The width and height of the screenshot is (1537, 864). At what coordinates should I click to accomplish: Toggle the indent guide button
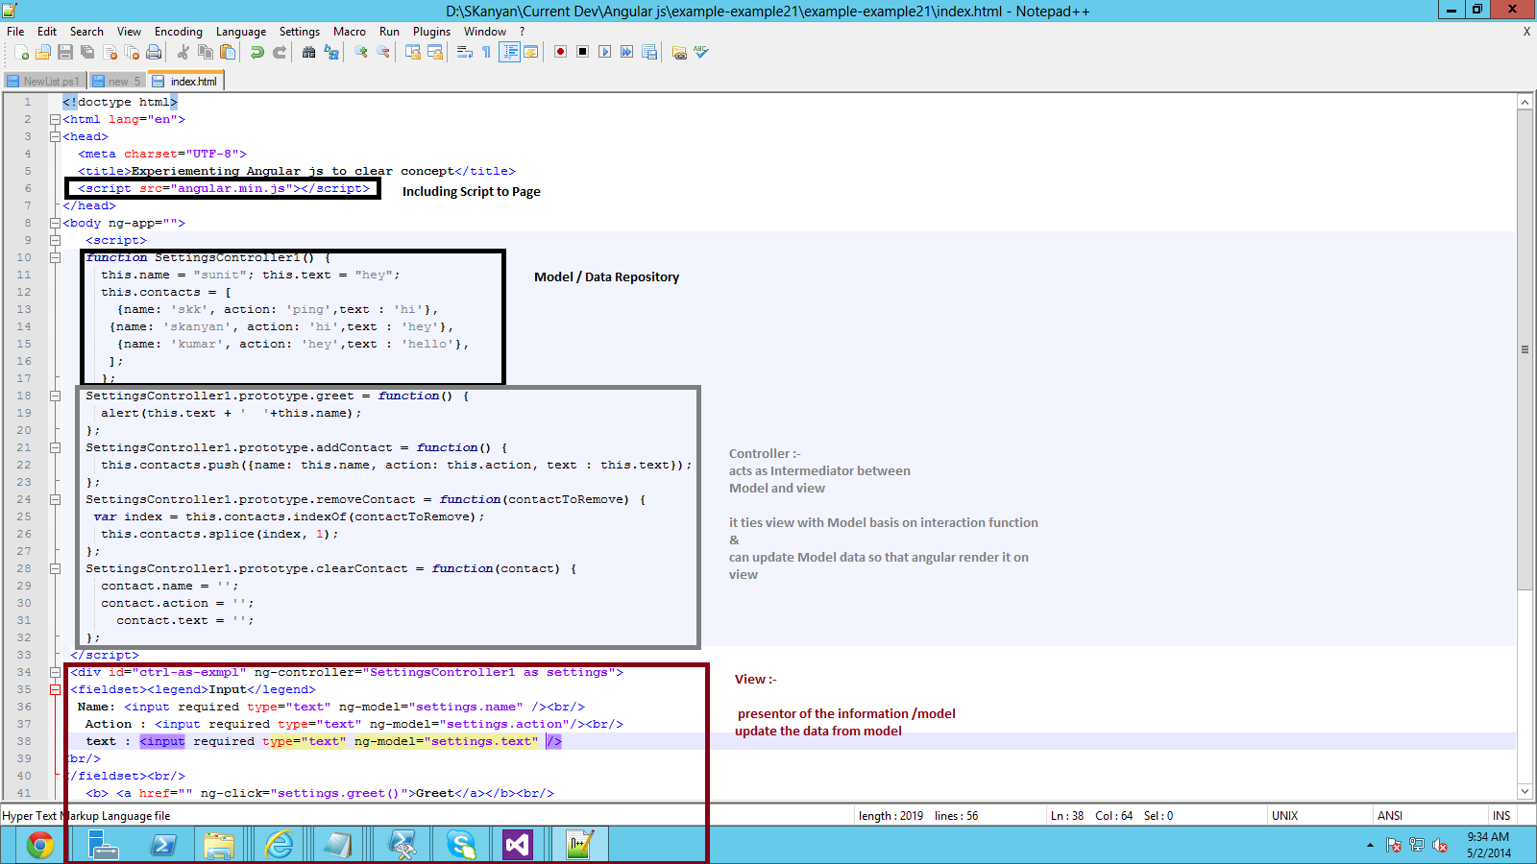coord(509,53)
